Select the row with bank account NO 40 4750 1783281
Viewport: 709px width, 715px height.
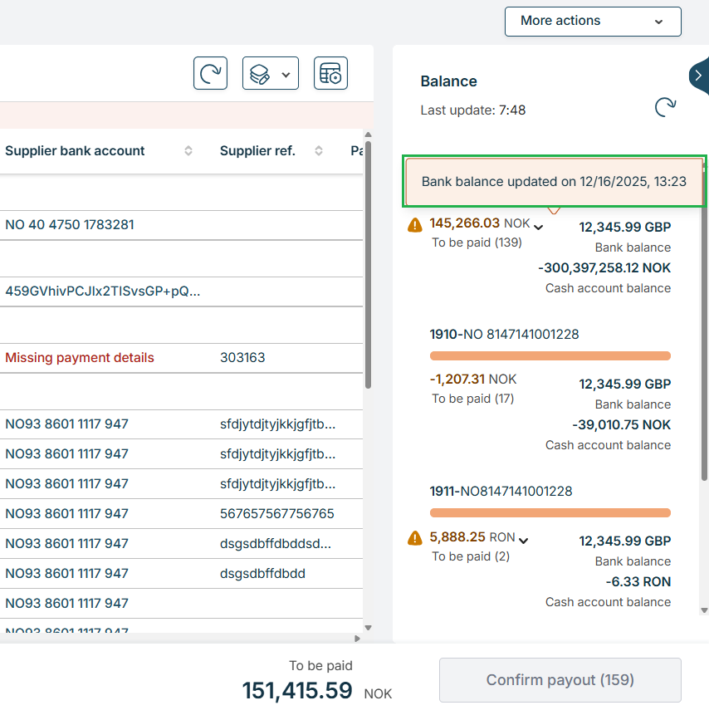tap(70, 225)
